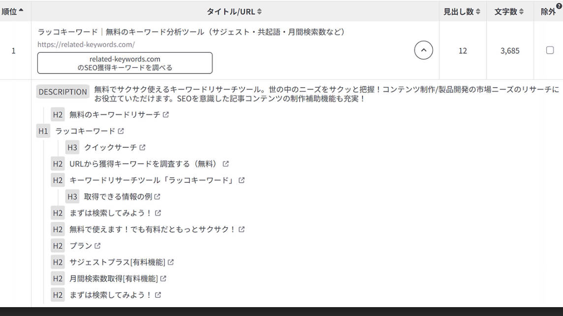Click H3 heading text クイックサーチ
This screenshot has height=316, width=563.
[x=110, y=147]
